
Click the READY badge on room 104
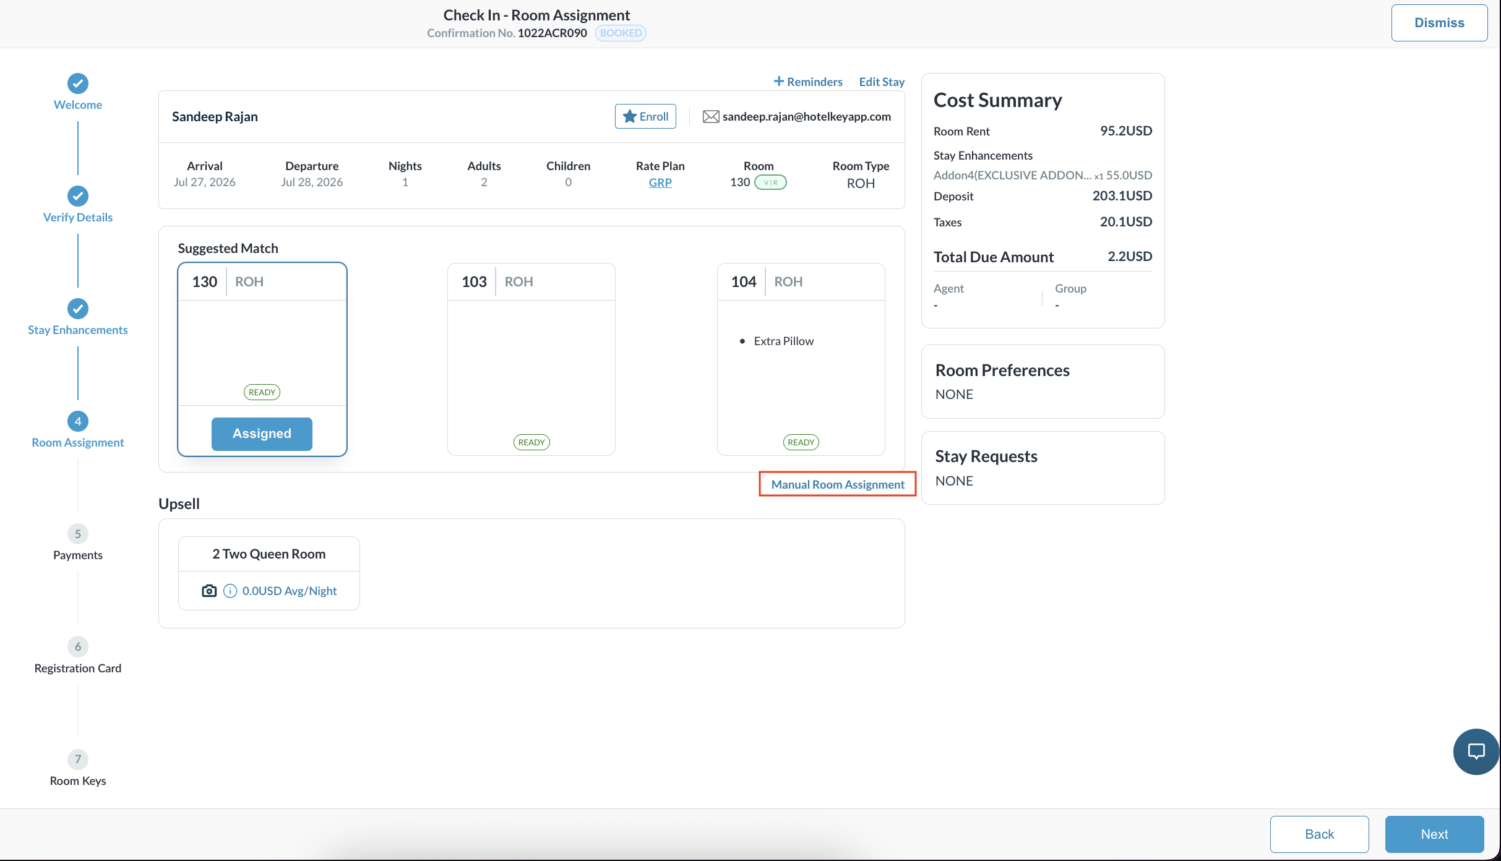(x=801, y=442)
